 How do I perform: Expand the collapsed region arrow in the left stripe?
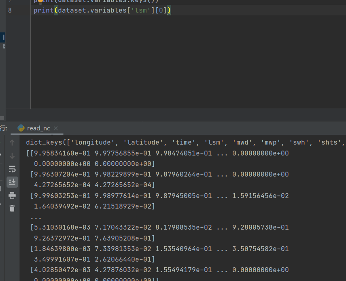[4, 45]
